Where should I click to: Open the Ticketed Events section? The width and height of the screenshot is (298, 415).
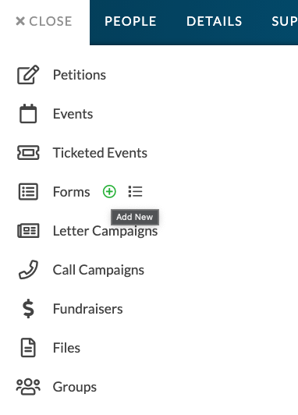tap(100, 153)
